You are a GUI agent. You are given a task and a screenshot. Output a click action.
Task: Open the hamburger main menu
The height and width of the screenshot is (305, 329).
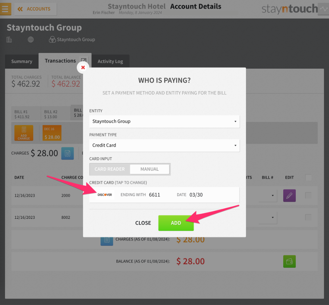(x=5, y=9)
